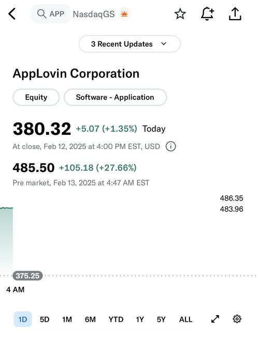Open chart settings gear

pos(237,319)
